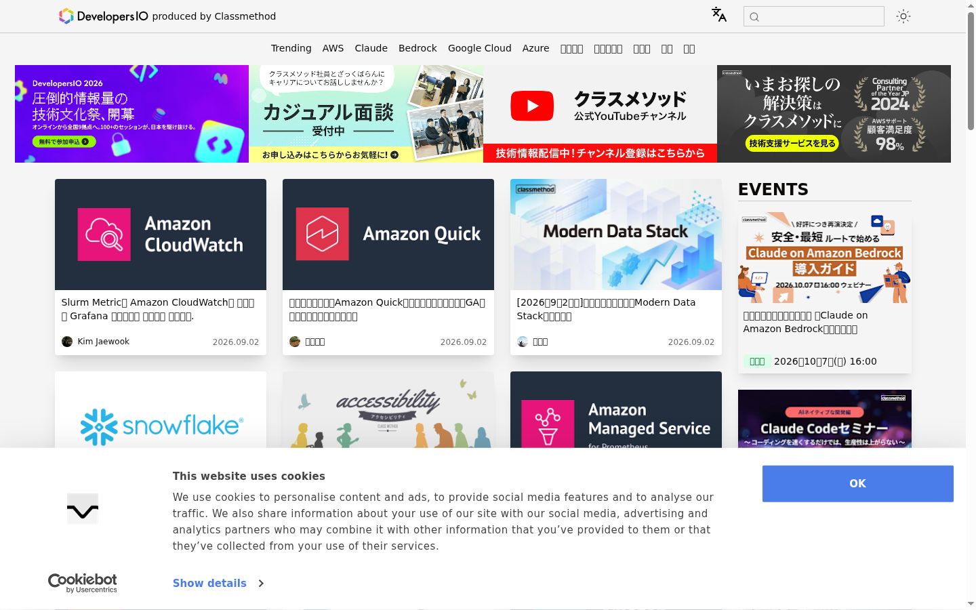Click the scrollbar up arrow
Viewport: 976px width, 610px height.
971,5
